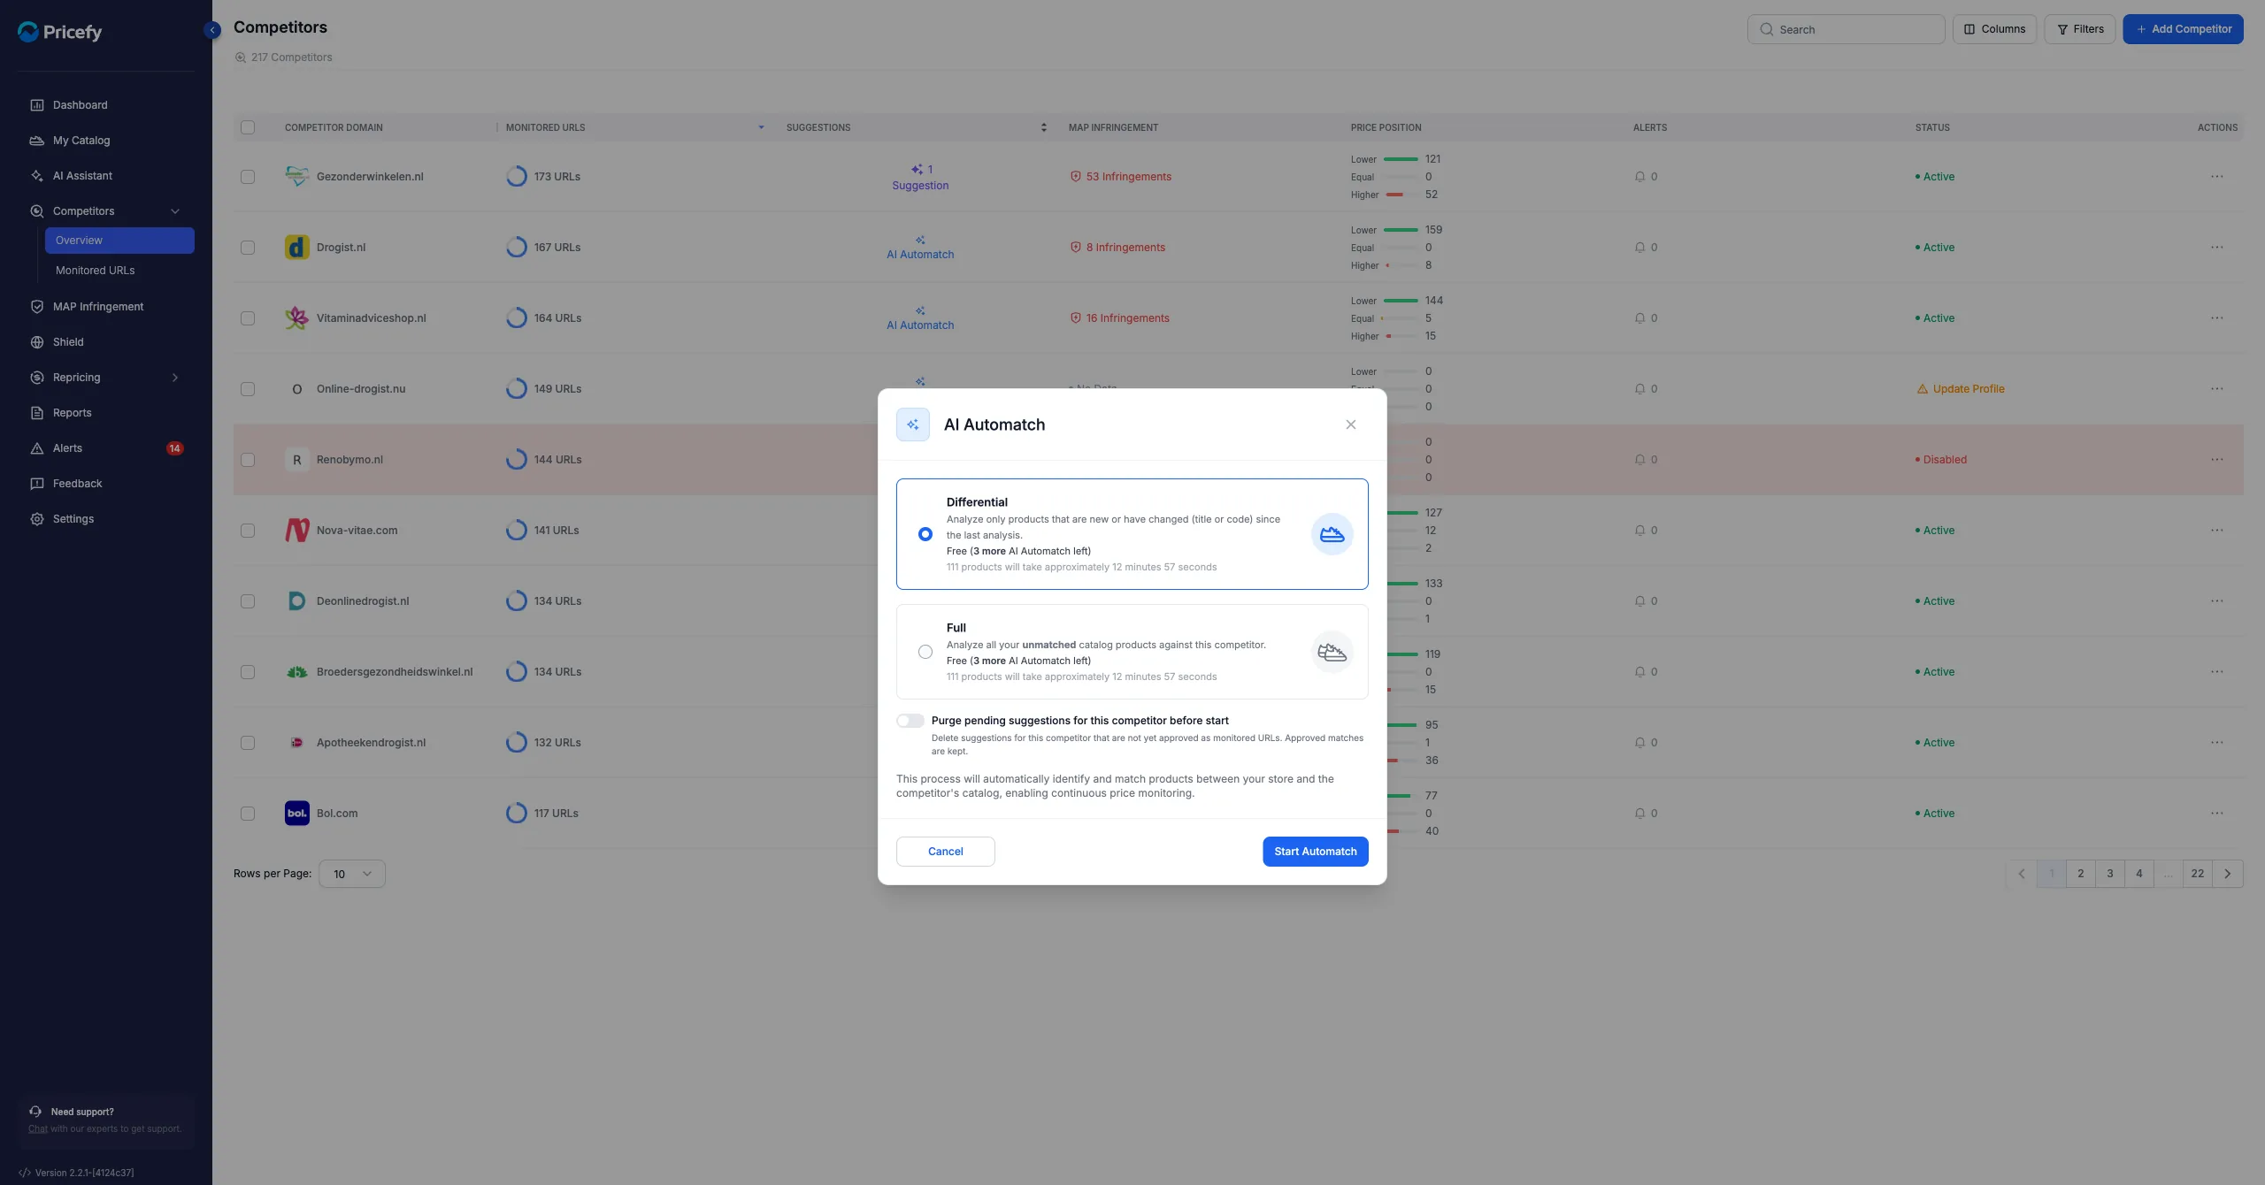Select the Overview submenu item
This screenshot has height=1185, width=2265.
click(119, 241)
